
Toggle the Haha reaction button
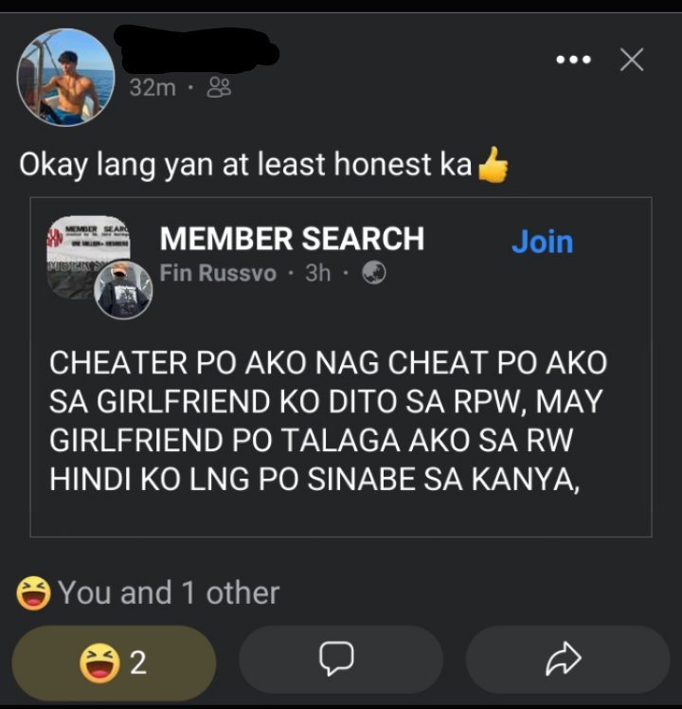click(x=114, y=663)
